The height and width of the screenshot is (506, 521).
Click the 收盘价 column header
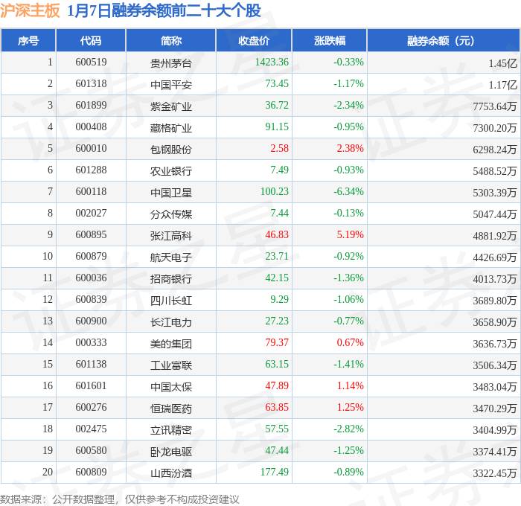(254, 40)
